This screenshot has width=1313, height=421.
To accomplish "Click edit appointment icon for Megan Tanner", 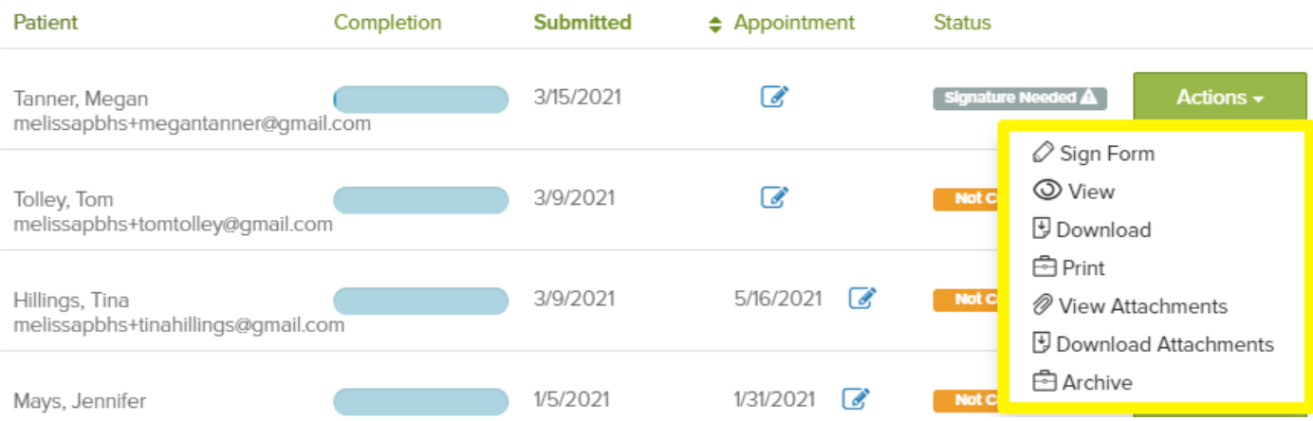I will click(x=774, y=97).
